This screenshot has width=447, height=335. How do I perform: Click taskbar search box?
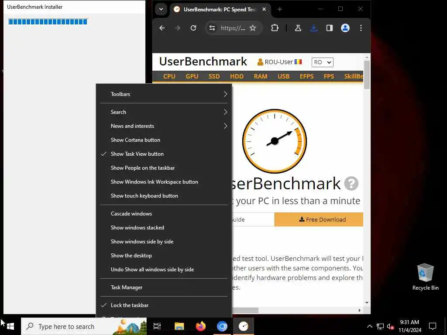click(84, 326)
